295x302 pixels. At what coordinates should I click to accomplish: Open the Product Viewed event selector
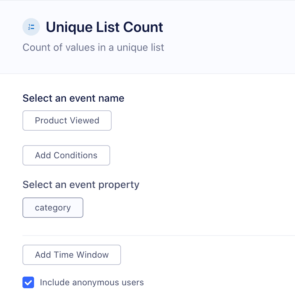67,120
